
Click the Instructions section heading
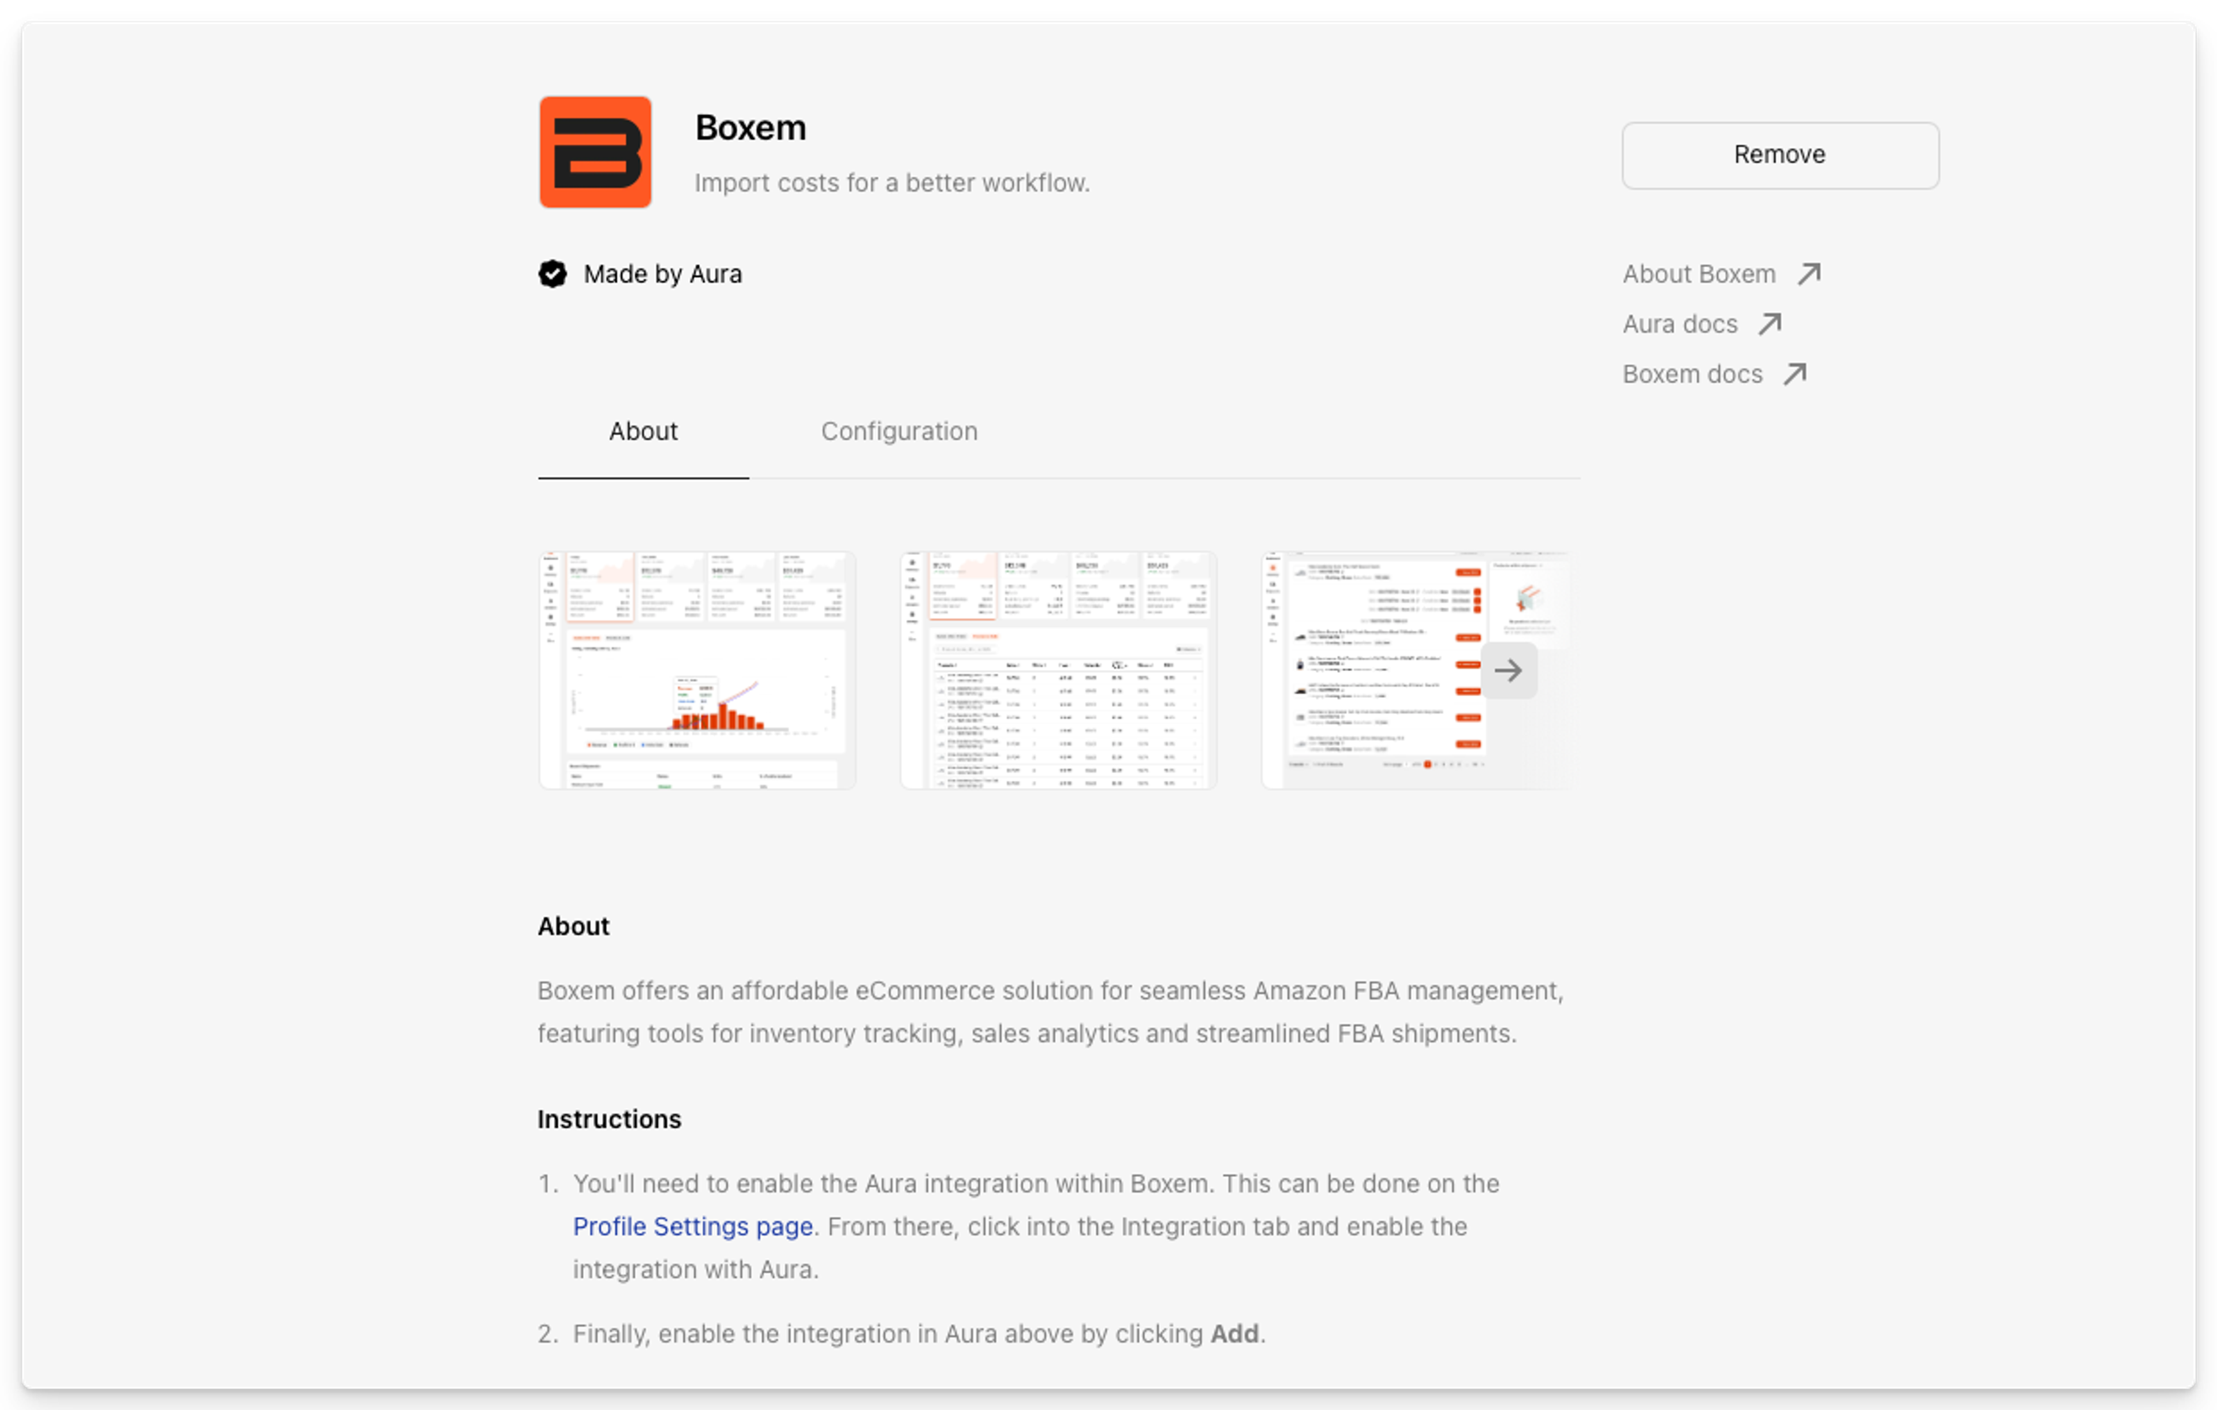pyautogui.click(x=609, y=1119)
